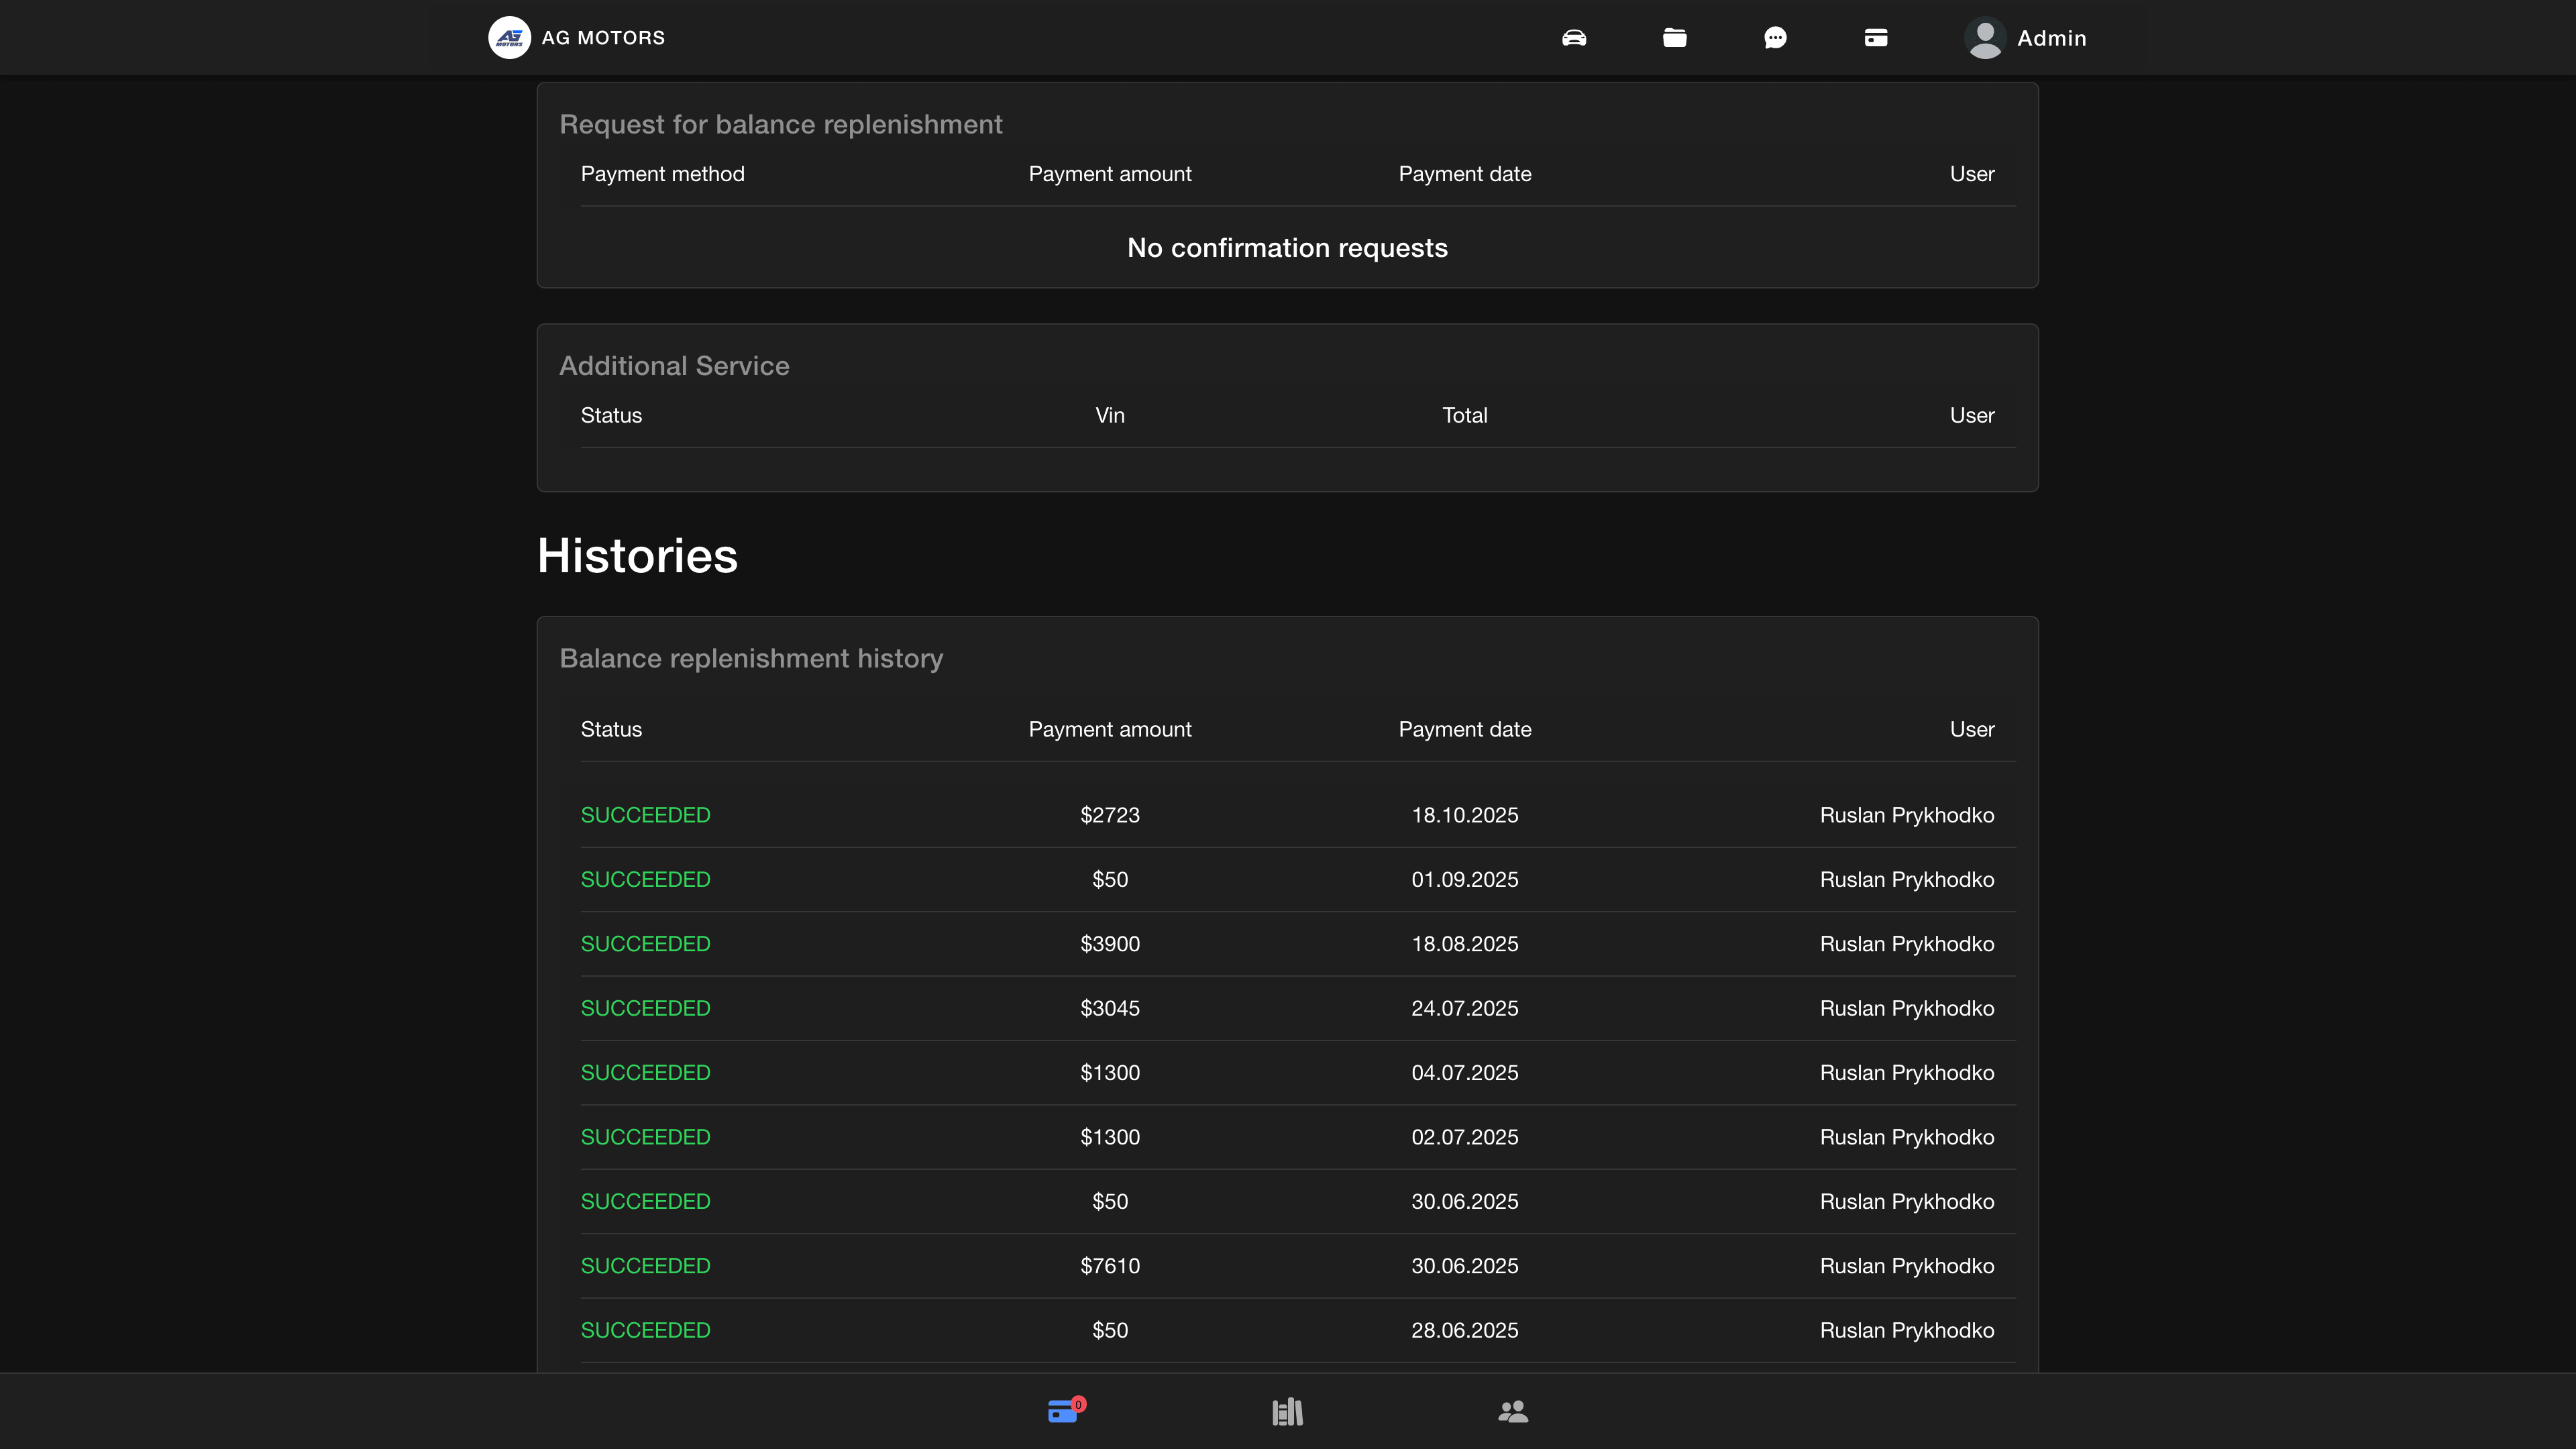Click Ruslan Prykhodko in 24.07.2025 row
The height and width of the screenshot is (1449, 2576).
tap(1907, 1008)
